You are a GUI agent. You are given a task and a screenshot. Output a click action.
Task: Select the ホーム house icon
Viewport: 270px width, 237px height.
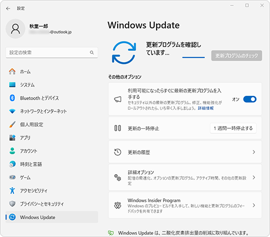(12, 71)
